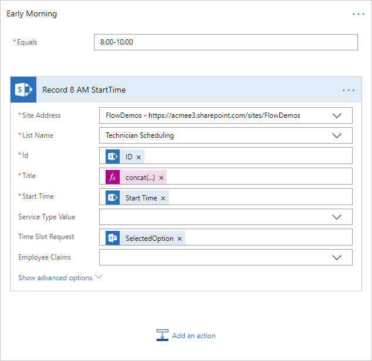Click Outlook icon on SelectedOption token

[x=113, y=238]
